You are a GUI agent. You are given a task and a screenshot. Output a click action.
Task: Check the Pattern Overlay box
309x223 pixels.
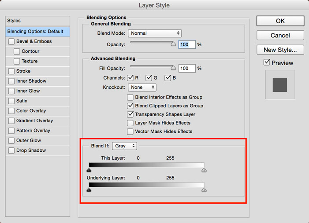(x=11, y=131)
